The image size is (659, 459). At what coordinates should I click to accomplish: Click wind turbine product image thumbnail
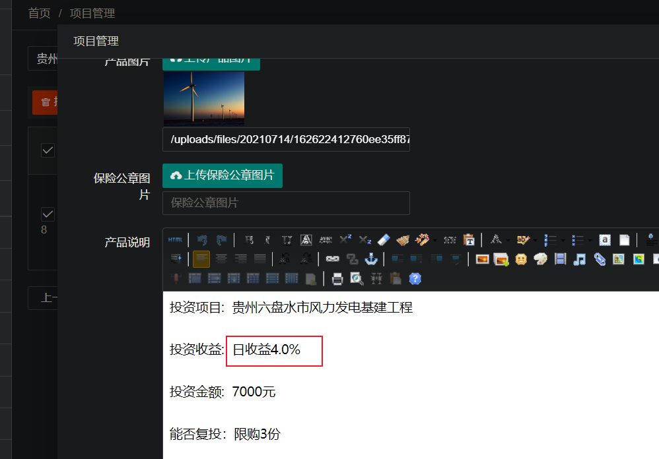pyautogui.click(x=204, y=99)
